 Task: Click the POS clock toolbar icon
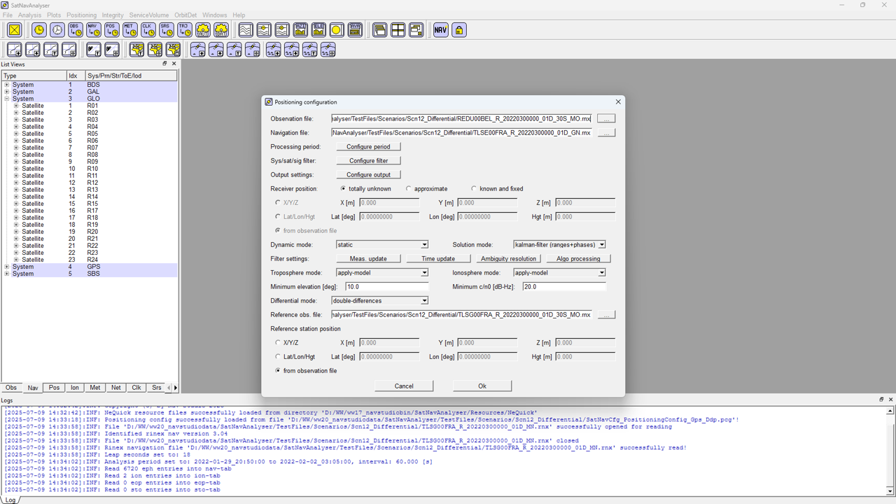[111, 30]
